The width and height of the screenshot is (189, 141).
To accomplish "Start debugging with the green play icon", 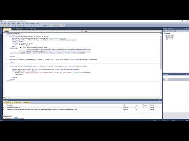I will [39, 26].
